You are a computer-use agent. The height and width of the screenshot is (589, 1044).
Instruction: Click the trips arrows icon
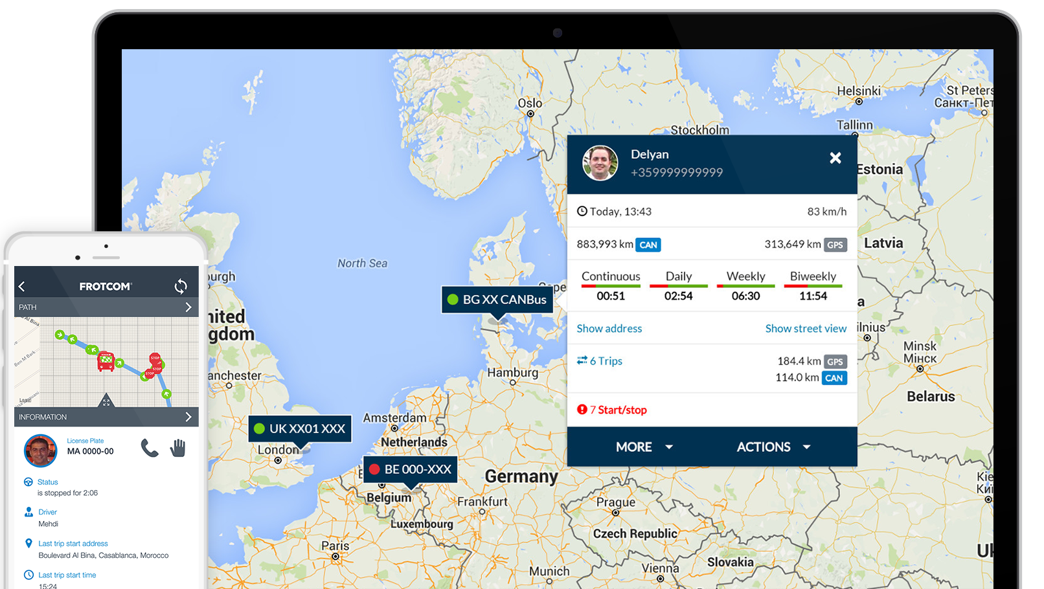(582, 361)
